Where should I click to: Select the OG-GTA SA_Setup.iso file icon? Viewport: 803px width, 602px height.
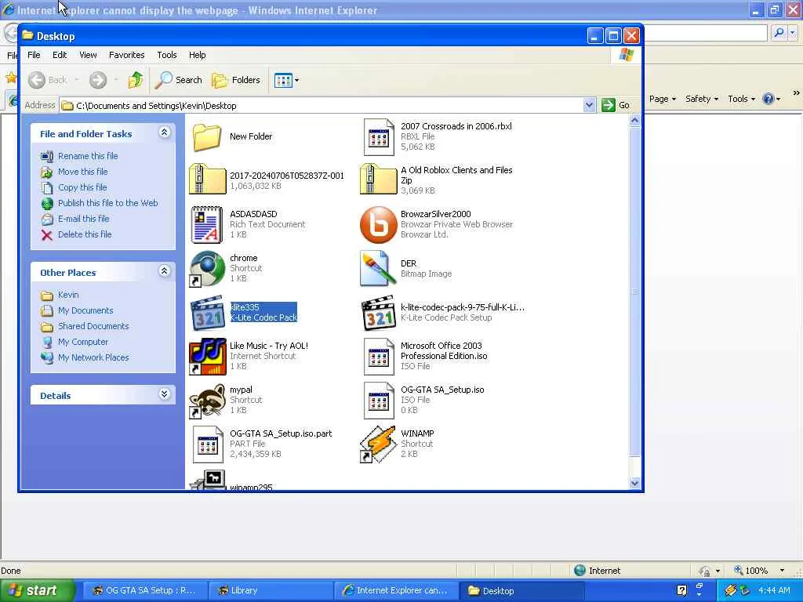[379, 401]
